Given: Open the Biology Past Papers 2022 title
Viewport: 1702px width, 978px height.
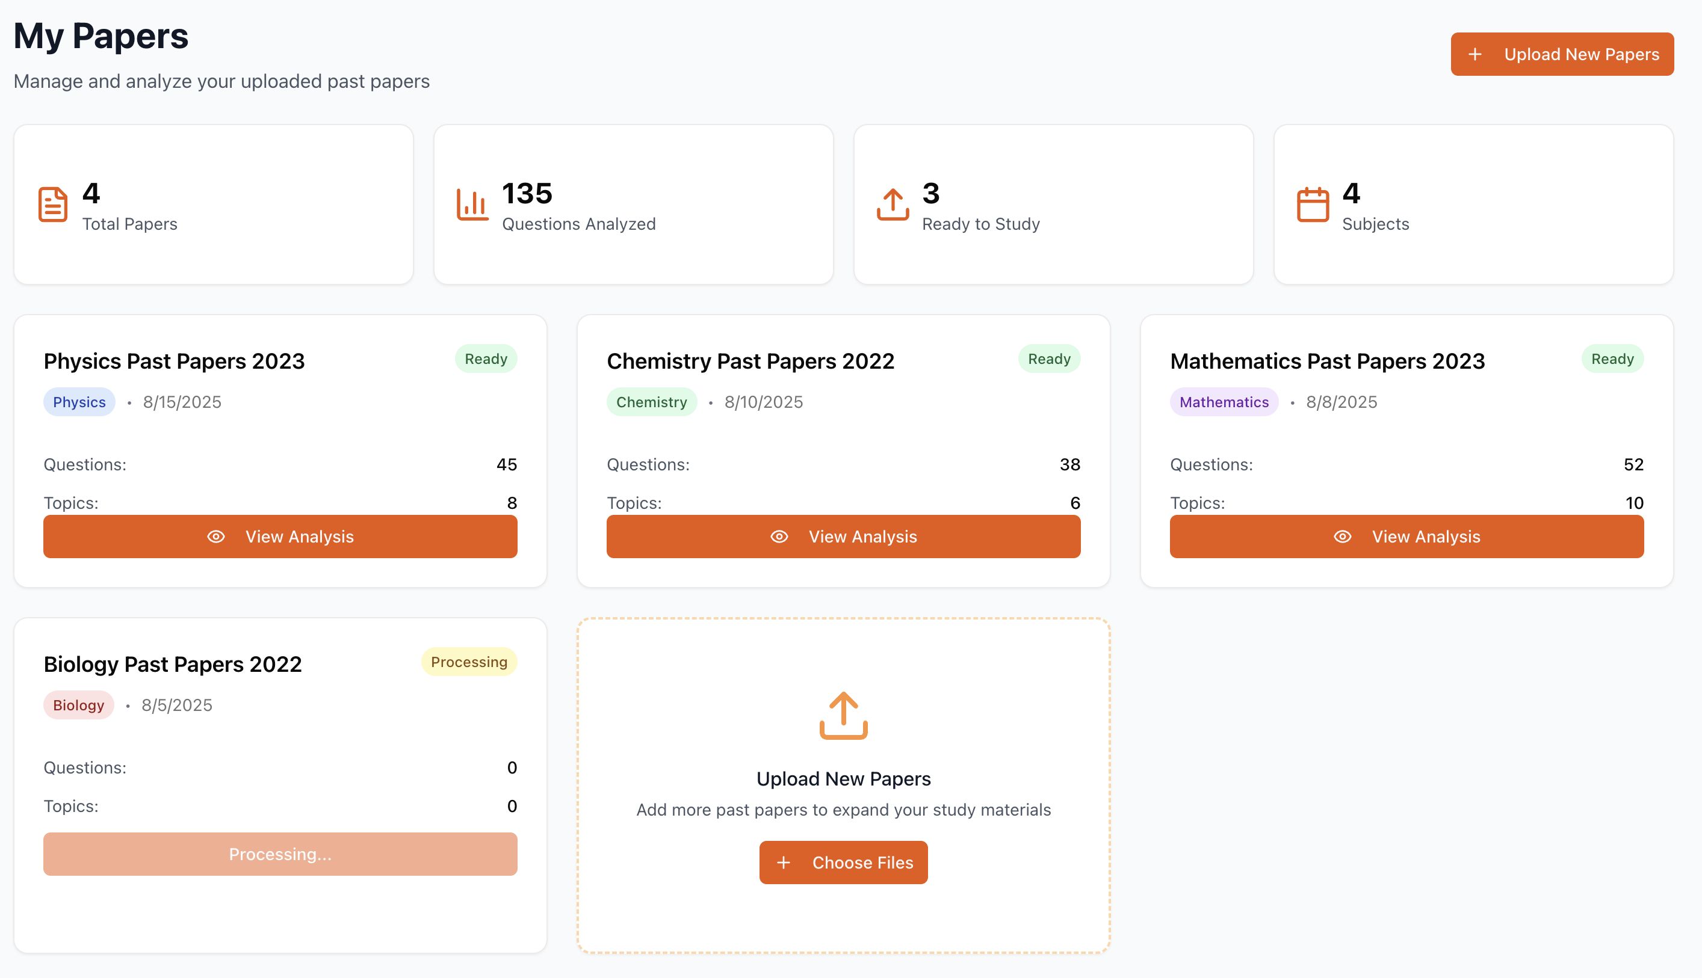Looking at the screenshot, I should (x=173, y=664).
